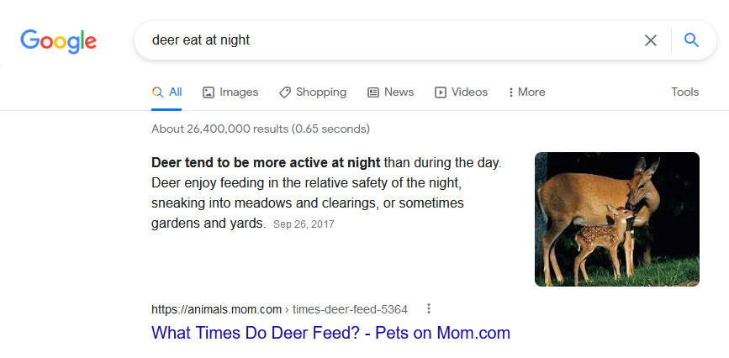The image size is (729, 358).
Task: Open the Tools options
Action: pos(684,92)
